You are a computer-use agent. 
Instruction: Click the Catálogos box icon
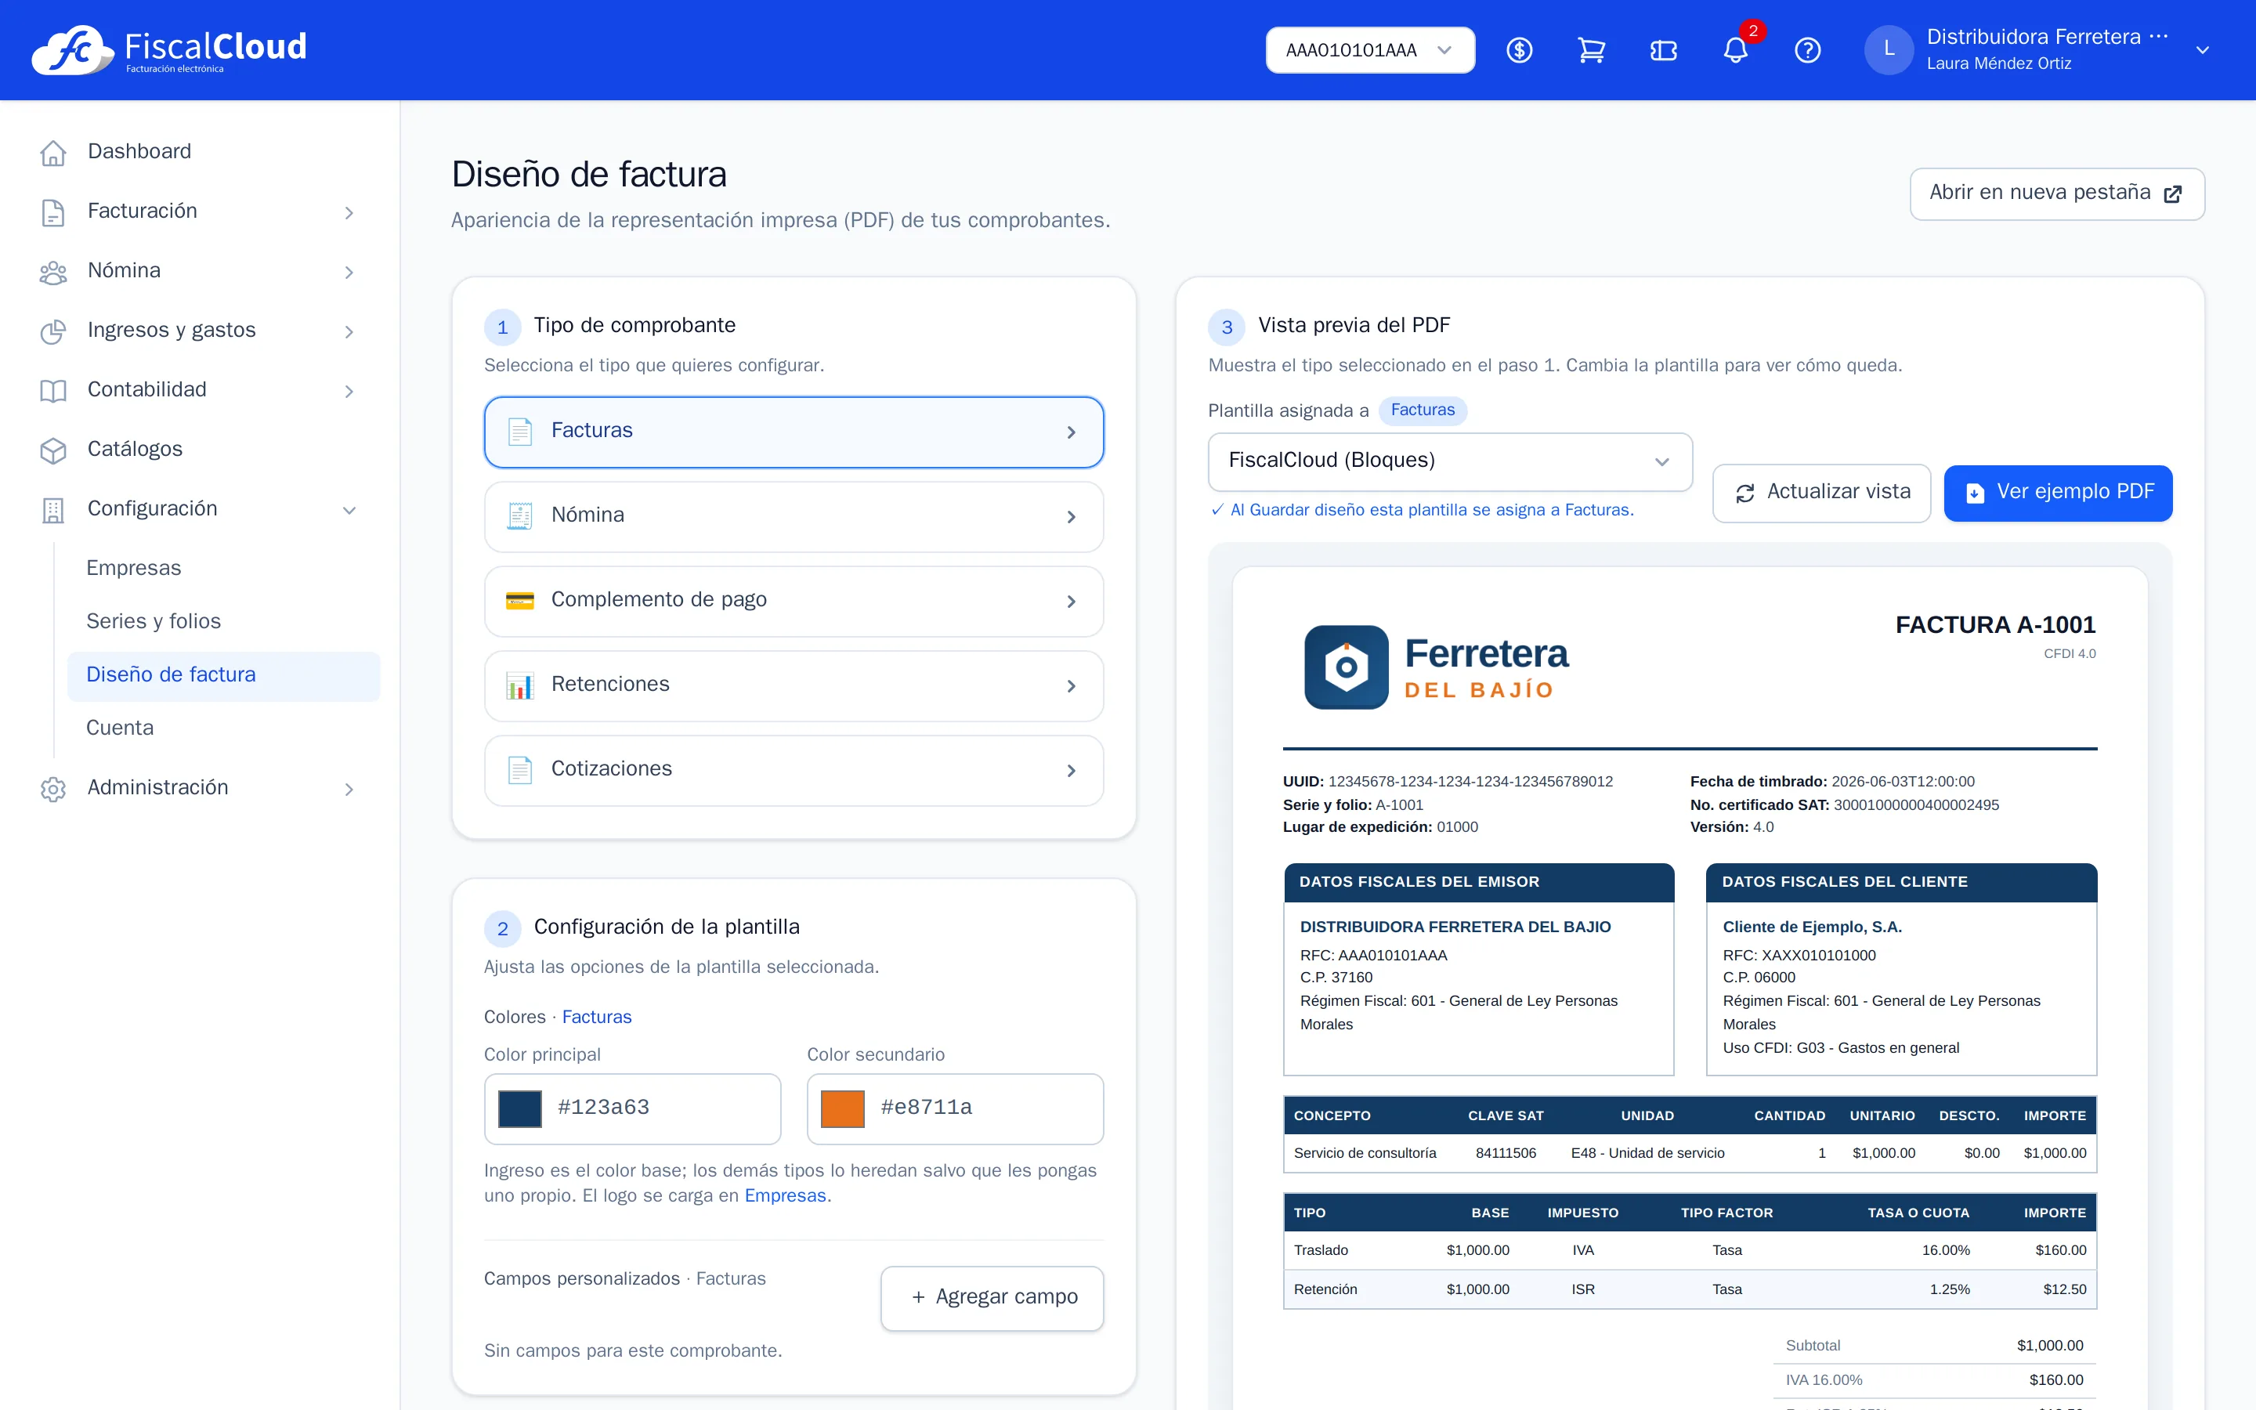click(53, 450)
